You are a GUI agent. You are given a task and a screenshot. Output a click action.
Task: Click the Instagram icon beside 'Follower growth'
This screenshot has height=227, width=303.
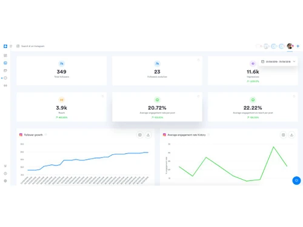click(x=21, y=134)
